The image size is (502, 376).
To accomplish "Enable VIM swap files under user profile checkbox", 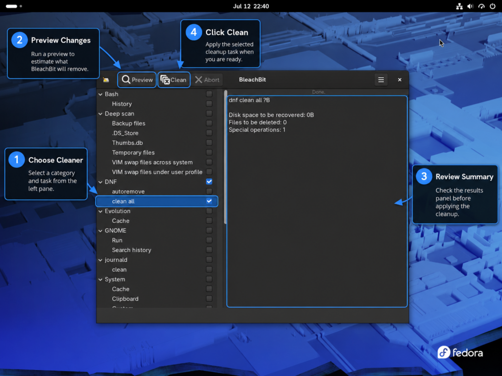I will (209, 172).
